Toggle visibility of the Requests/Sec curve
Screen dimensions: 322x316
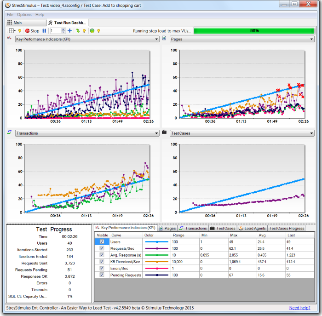(x=102, y=248)
